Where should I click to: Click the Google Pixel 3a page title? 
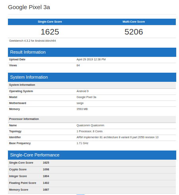click(29, 7)
